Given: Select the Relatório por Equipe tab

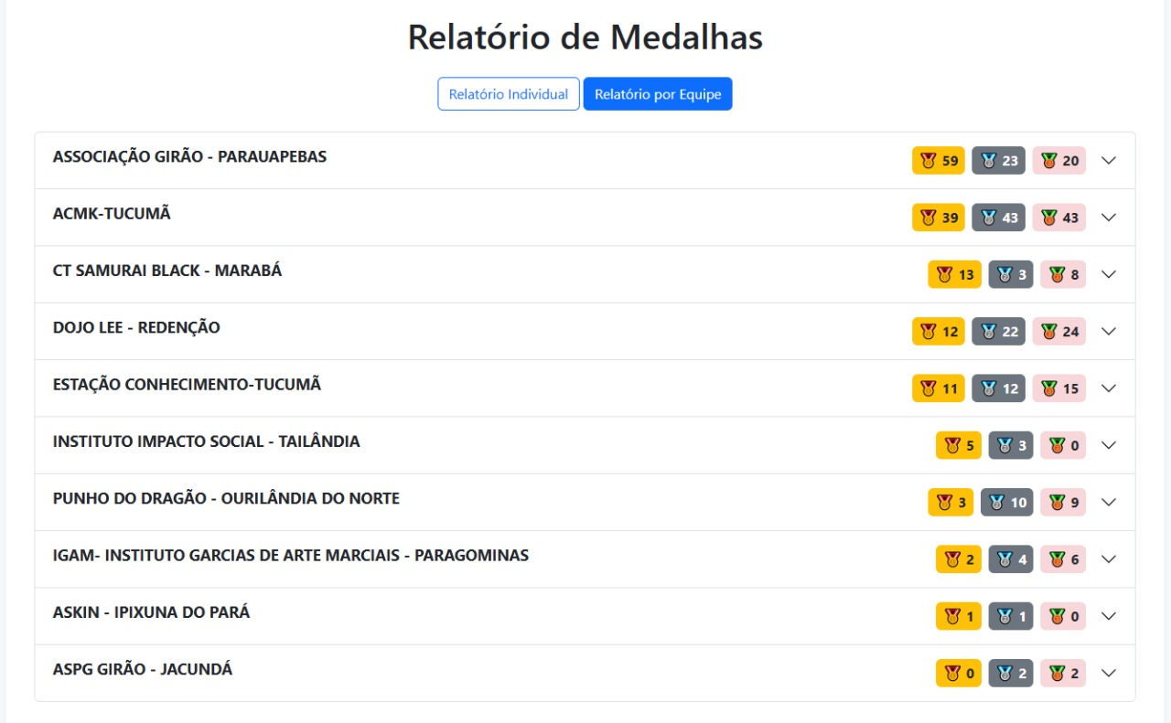Looking at the screenshot, I should point(658,94).
